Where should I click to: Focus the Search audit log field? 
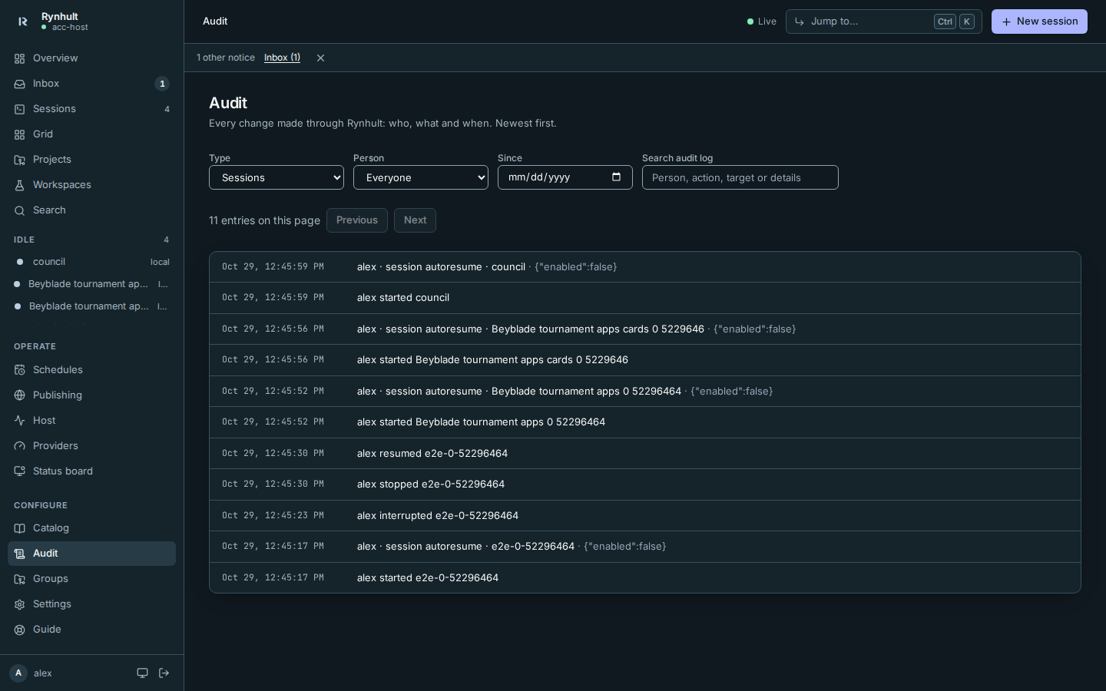740,177
